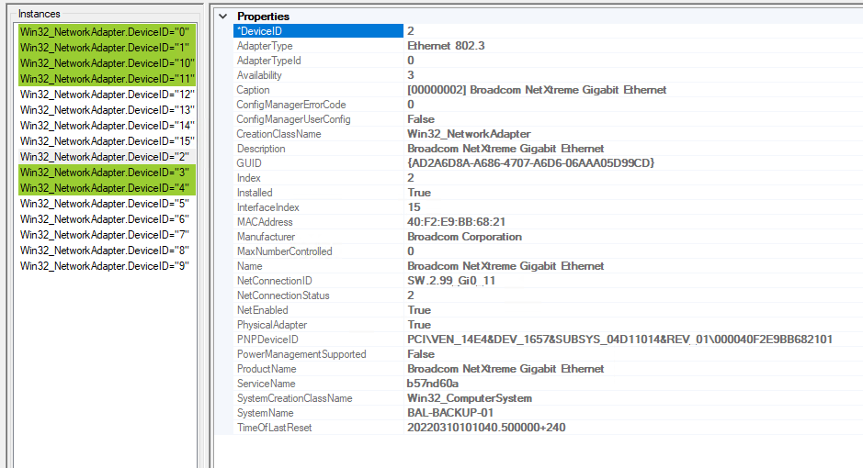Select instance Win32_NetworkAdapter.DeviceID="8"

(105, 250)
